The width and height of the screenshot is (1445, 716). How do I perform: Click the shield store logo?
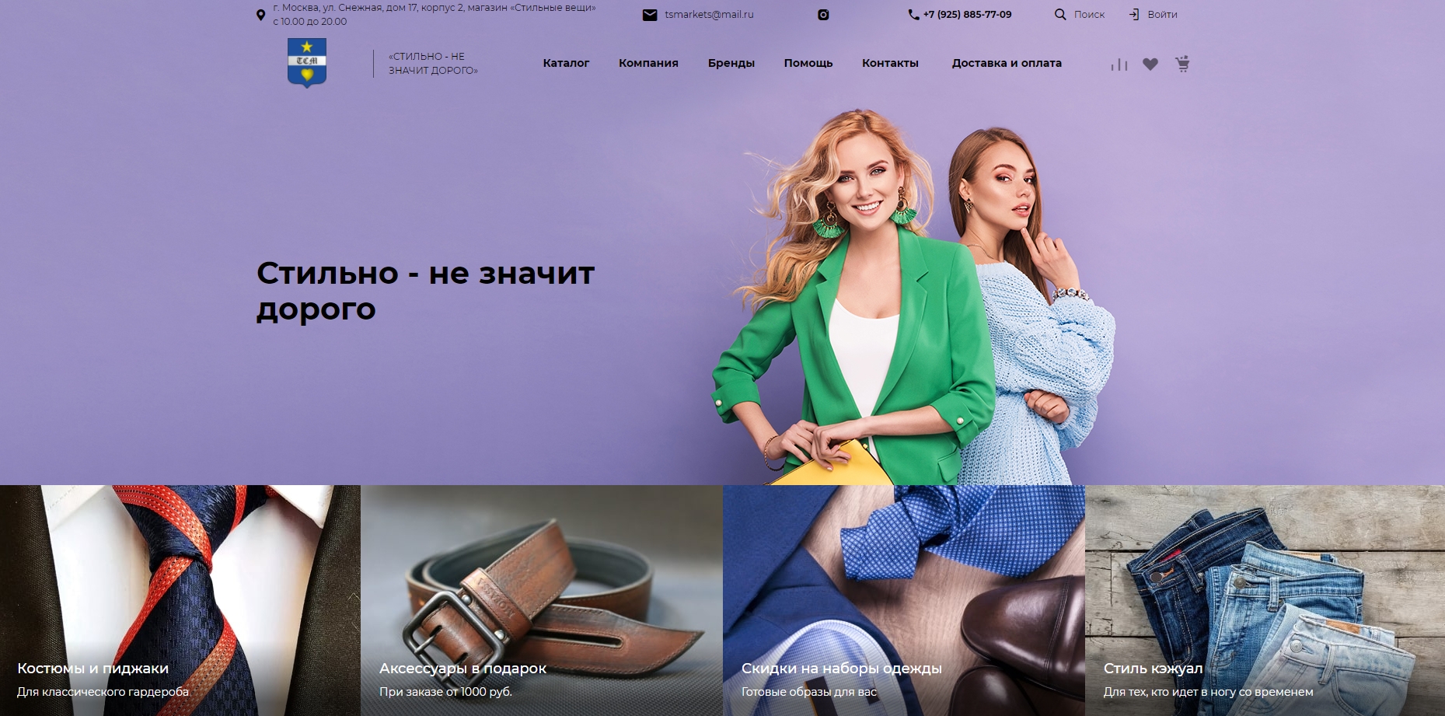pos(307,63)
